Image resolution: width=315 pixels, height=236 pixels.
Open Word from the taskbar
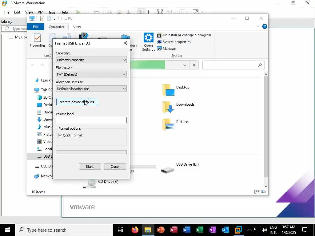[187, 230]
